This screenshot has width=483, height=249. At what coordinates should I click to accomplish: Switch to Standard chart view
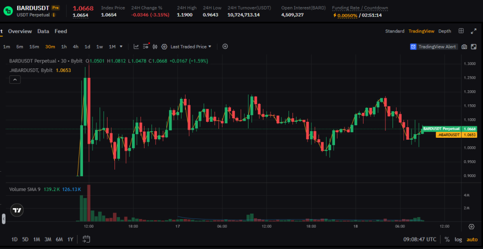[x=394, y=31]
